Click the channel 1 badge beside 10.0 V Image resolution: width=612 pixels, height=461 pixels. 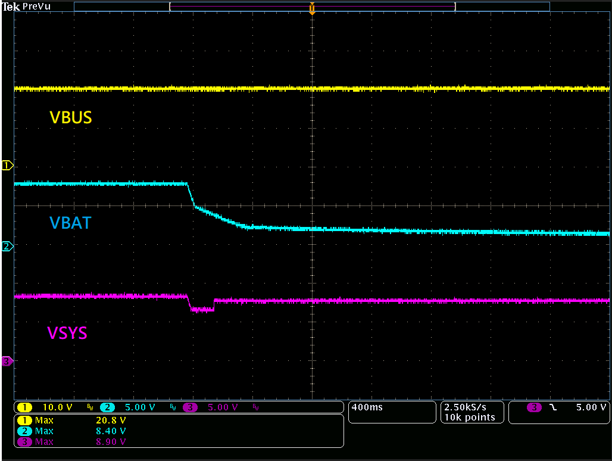click(x=24, y=407)
